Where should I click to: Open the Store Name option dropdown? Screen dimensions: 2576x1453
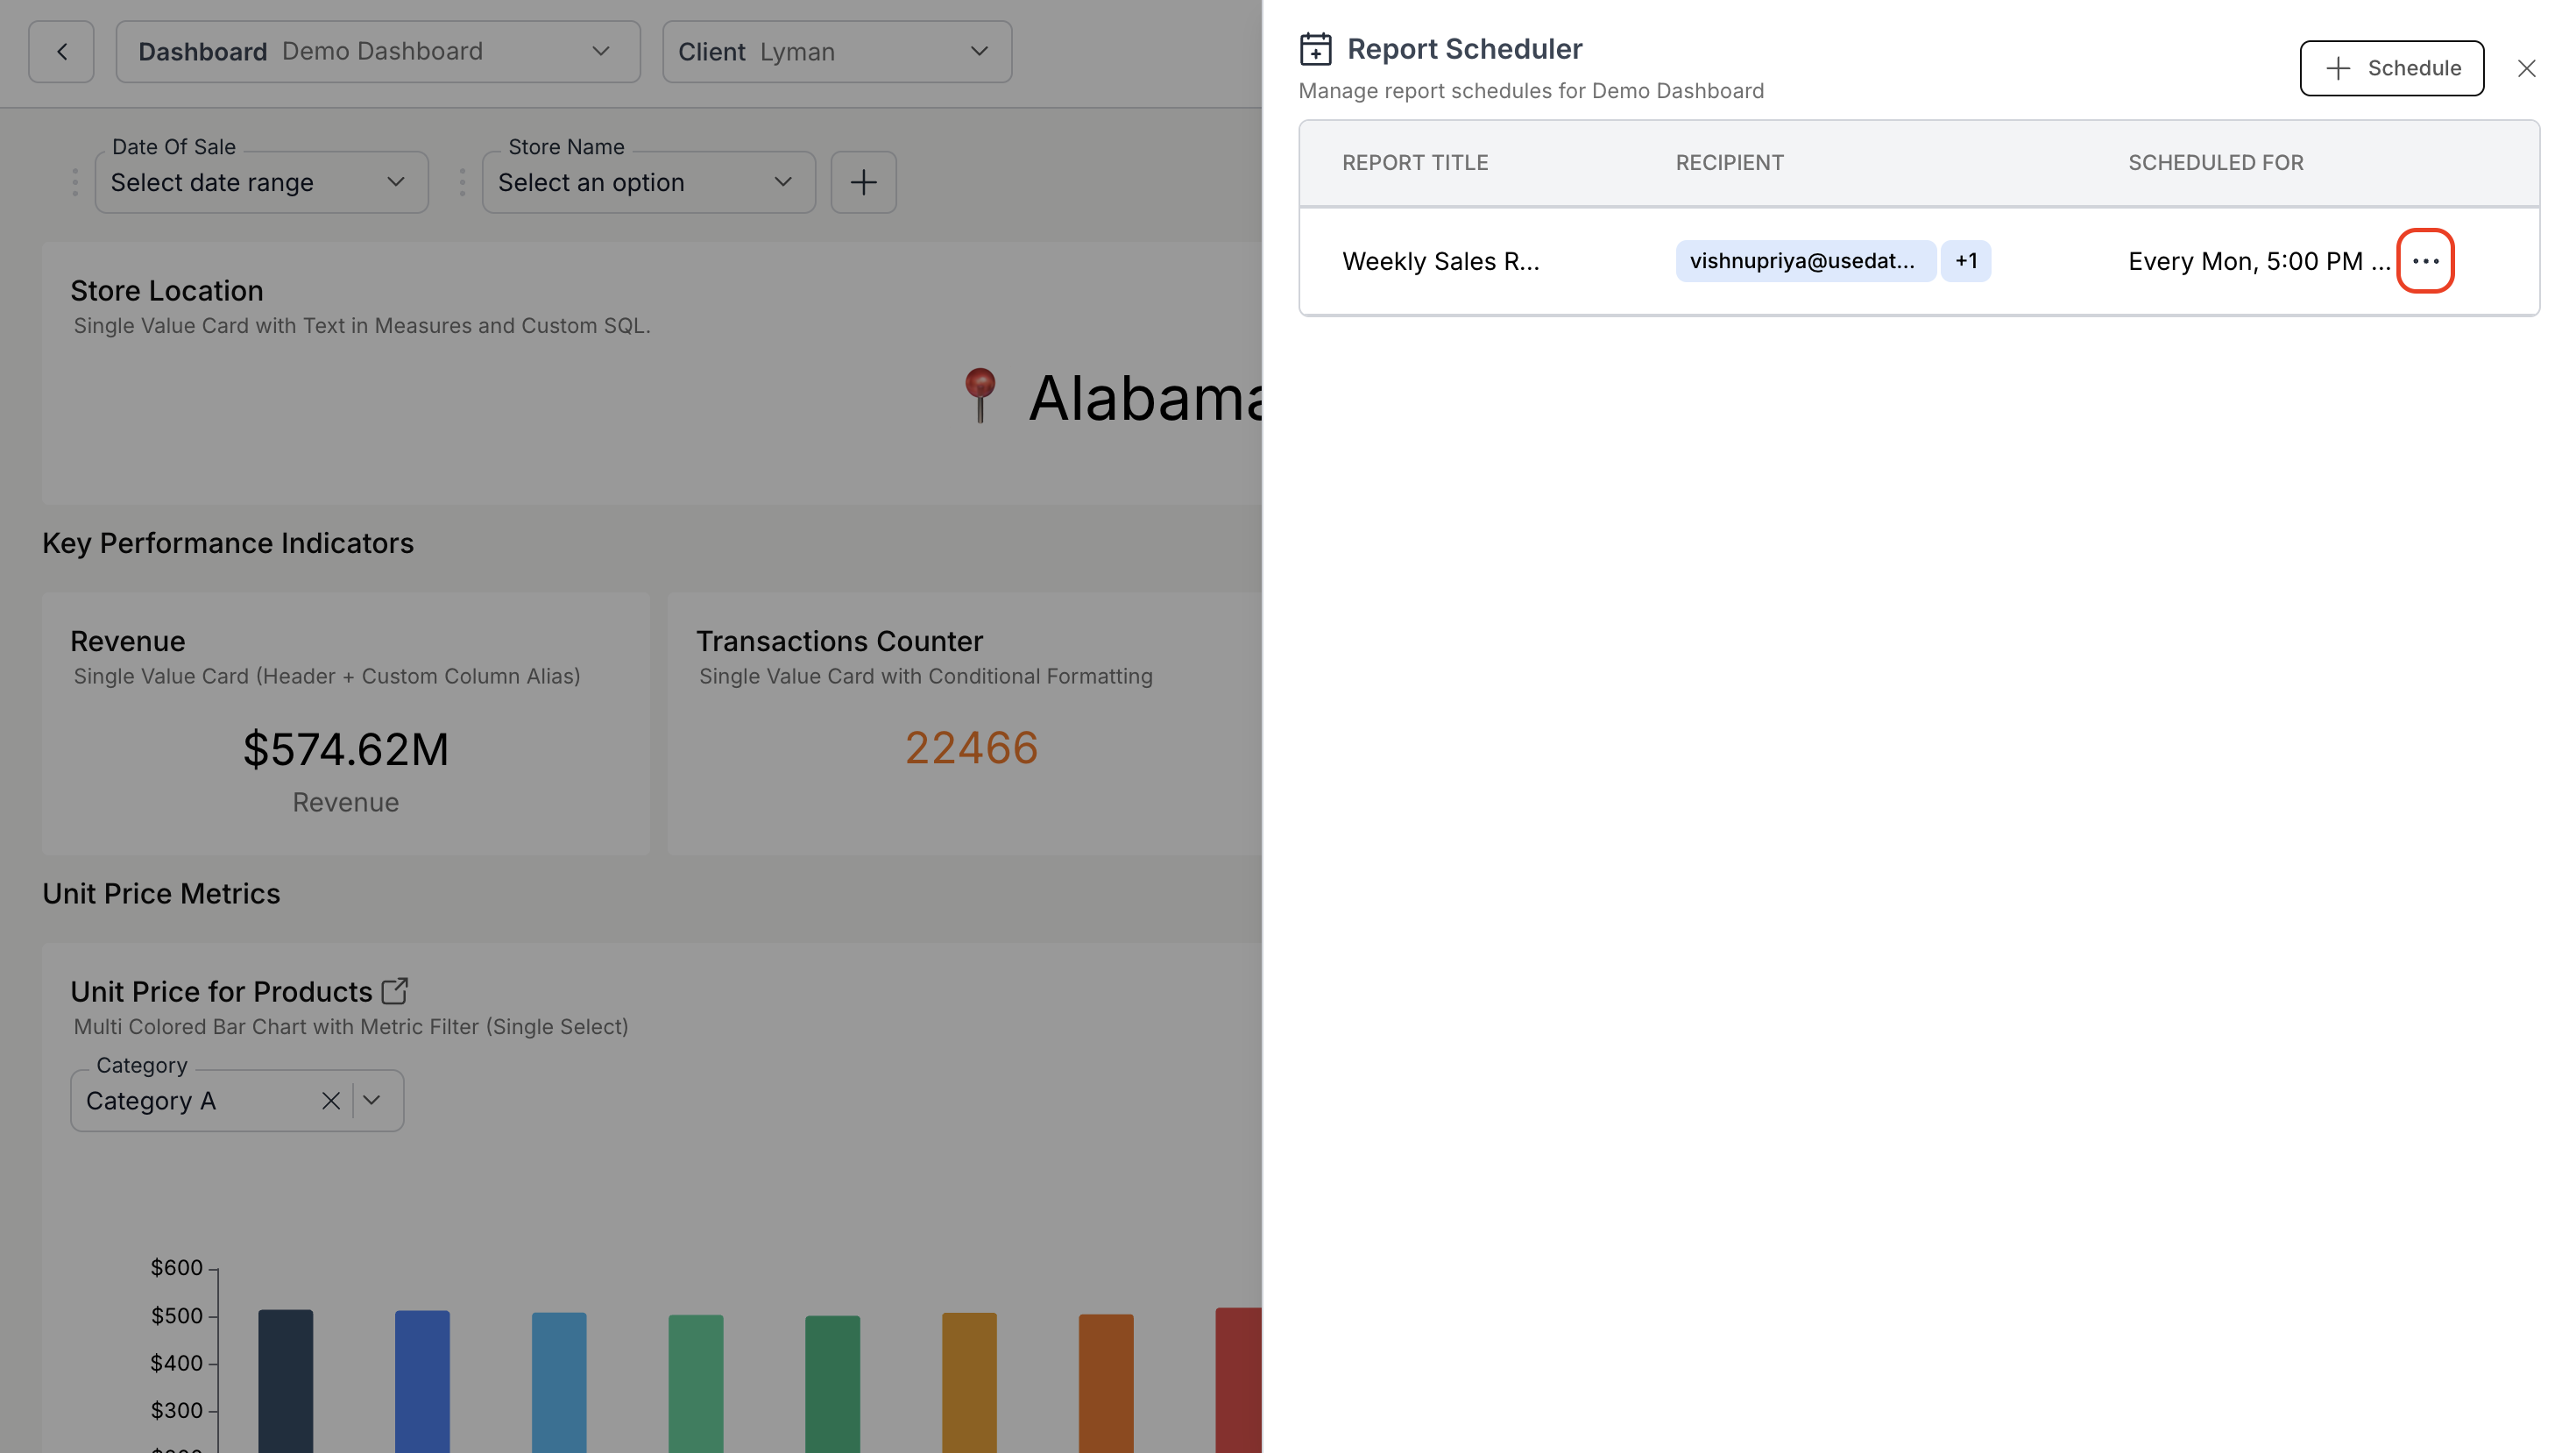point(648,182)
